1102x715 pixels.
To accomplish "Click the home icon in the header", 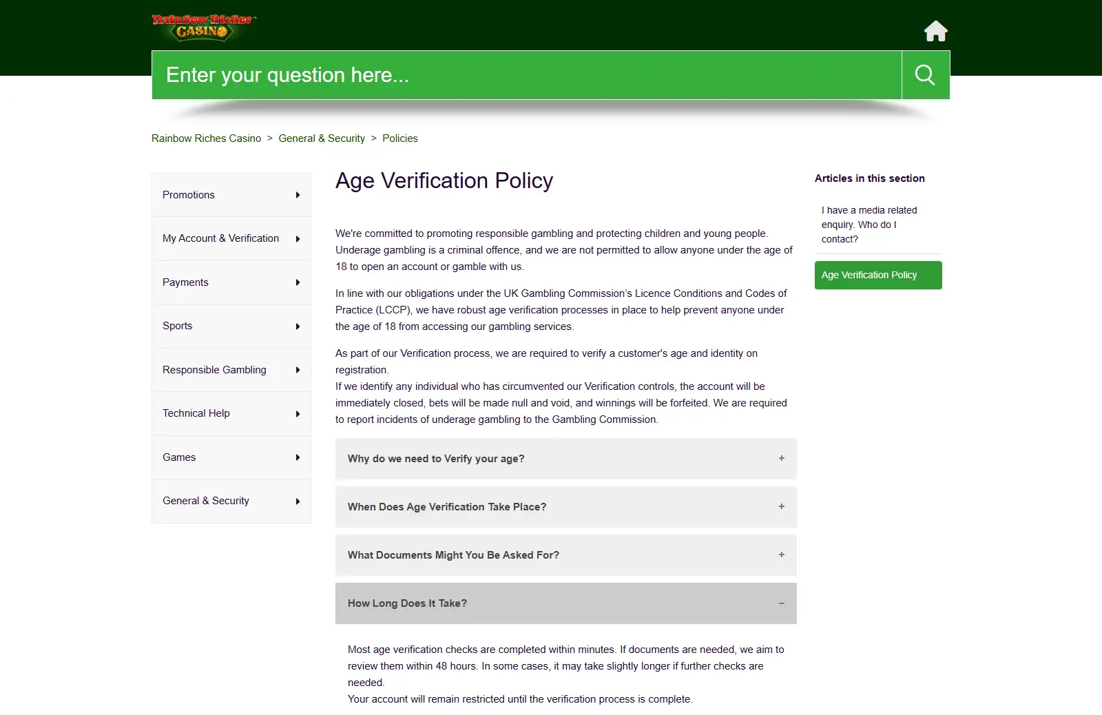I will 935,31.
